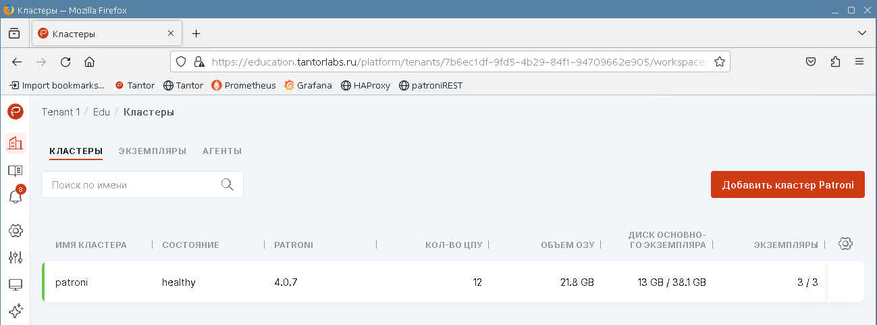Image resolution: width=877 pixels, height=325 pixels.
Task: Switch to the ЭКЗЕМПЛЯРЫ tab
Action: click(x=152, y=151)
